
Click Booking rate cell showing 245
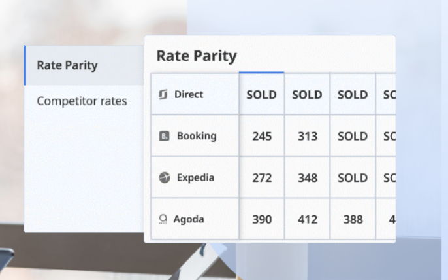coord(261,137)
